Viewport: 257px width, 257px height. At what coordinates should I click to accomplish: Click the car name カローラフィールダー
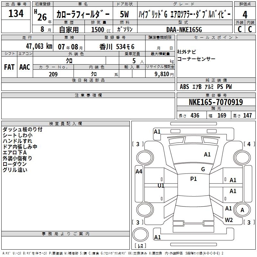(83, 14)
